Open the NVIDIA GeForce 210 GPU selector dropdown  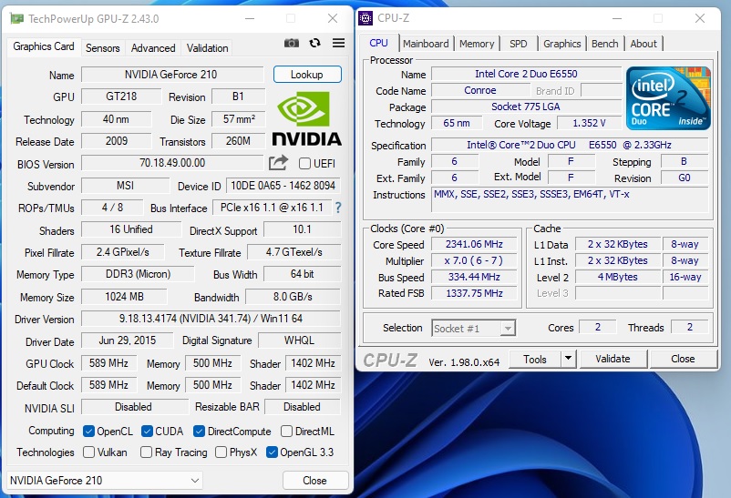click(105, 481)
